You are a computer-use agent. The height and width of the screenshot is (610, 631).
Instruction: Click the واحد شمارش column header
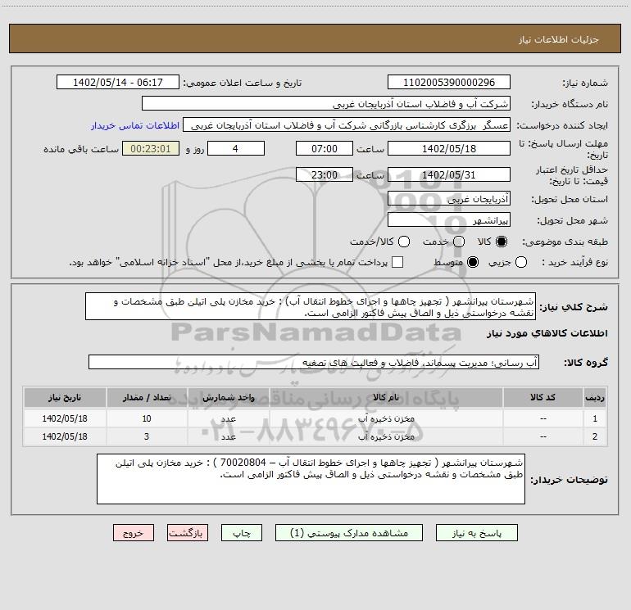point(228,398)
